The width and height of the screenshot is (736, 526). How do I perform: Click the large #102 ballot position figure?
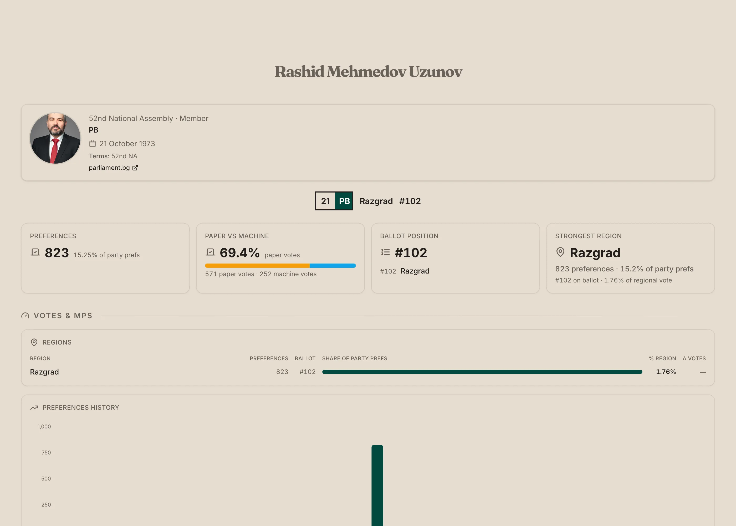[x=411, y=253]
